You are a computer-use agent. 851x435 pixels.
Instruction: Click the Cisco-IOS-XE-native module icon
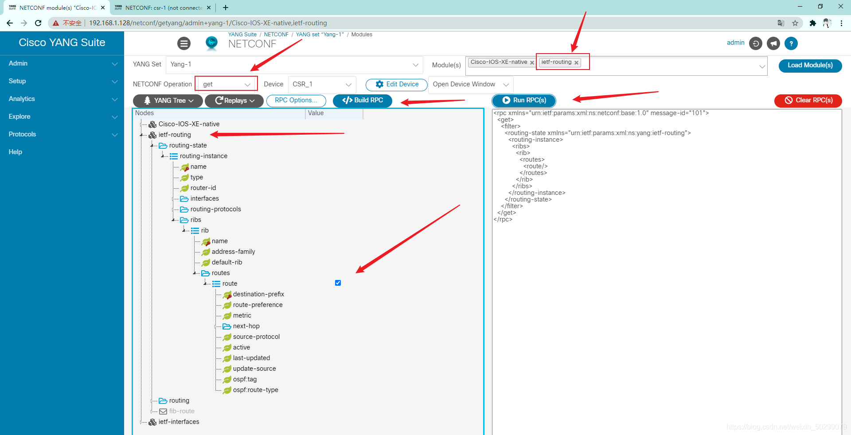tap(152, 124)
